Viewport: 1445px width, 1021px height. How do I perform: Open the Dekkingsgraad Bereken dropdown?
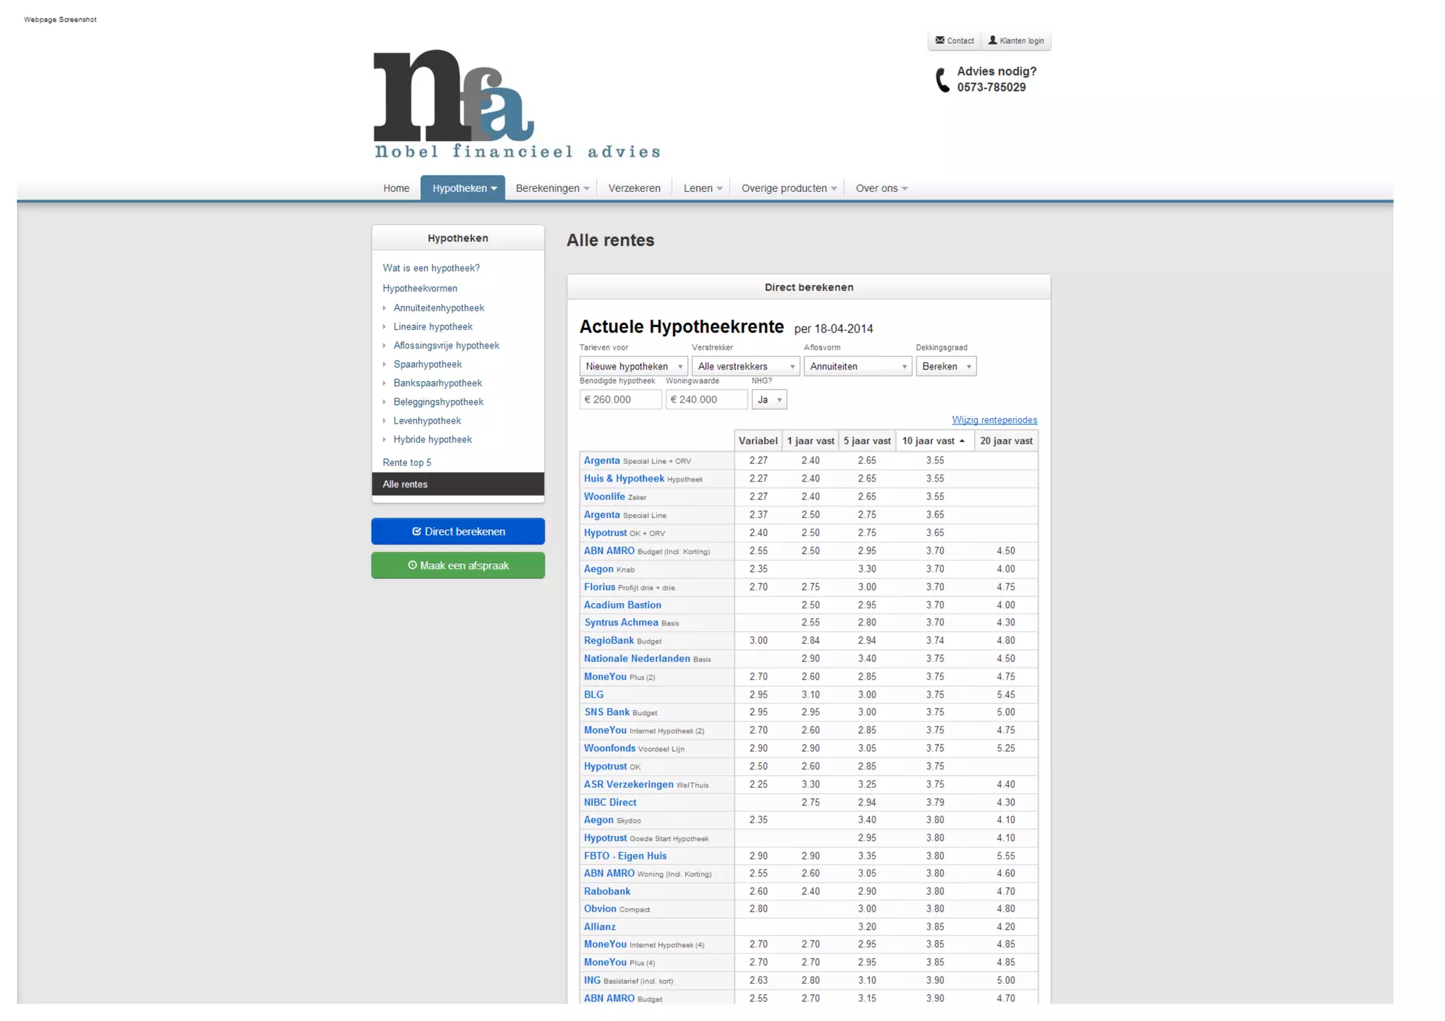945,367
